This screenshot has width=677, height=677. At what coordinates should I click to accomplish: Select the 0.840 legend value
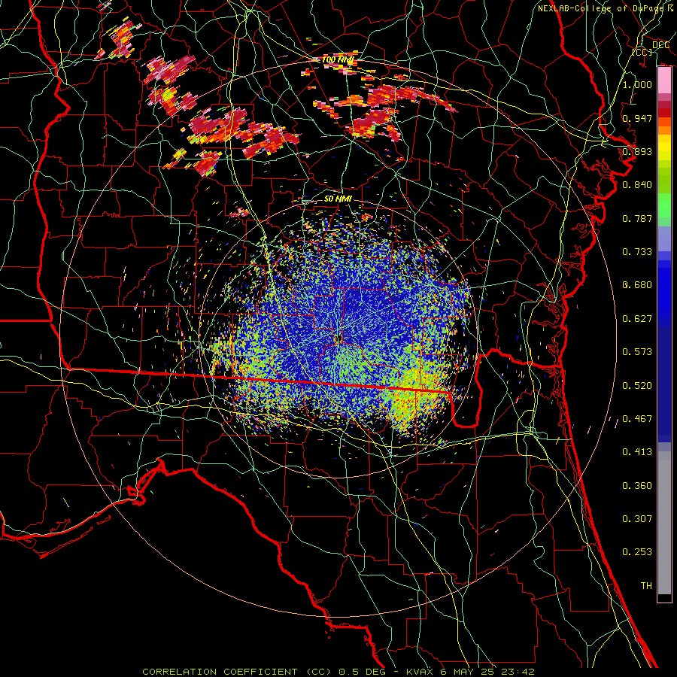click(x=637, y=185)
